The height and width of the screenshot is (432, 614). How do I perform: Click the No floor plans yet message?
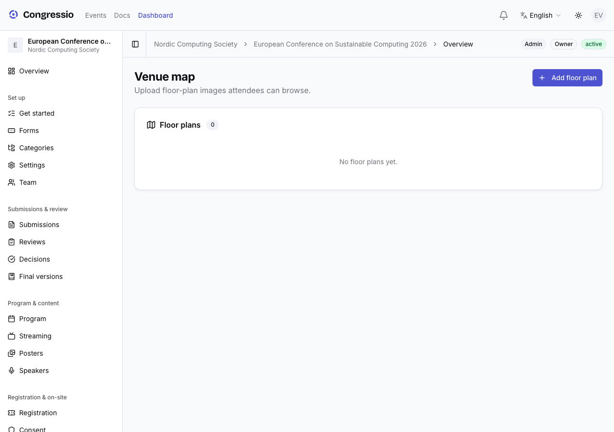[368, 162]
